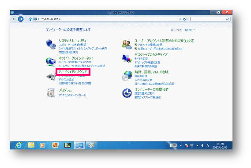Click 問題の発見と解決 link
The image size is (251, 168).
pyautogui.click(x=68, y=52)
